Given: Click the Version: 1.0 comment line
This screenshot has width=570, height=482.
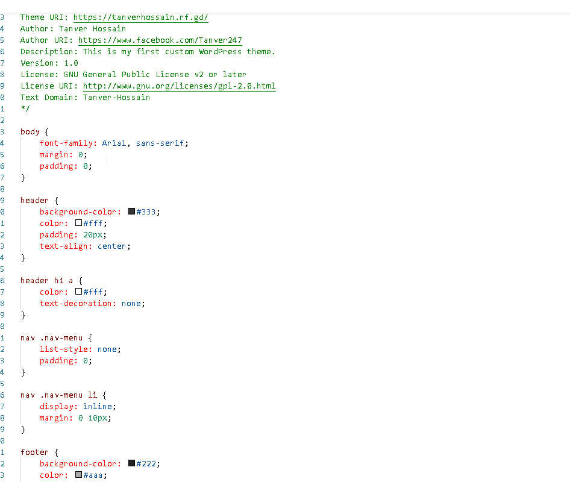Looking at the screenshot, I should (49, 63).
